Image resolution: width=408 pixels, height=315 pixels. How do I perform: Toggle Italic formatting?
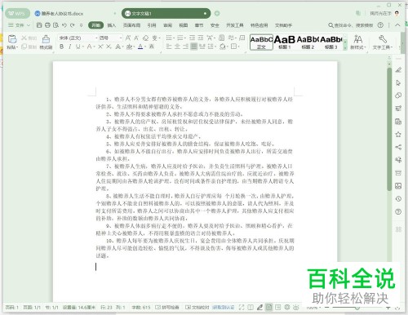click(69, 47)
